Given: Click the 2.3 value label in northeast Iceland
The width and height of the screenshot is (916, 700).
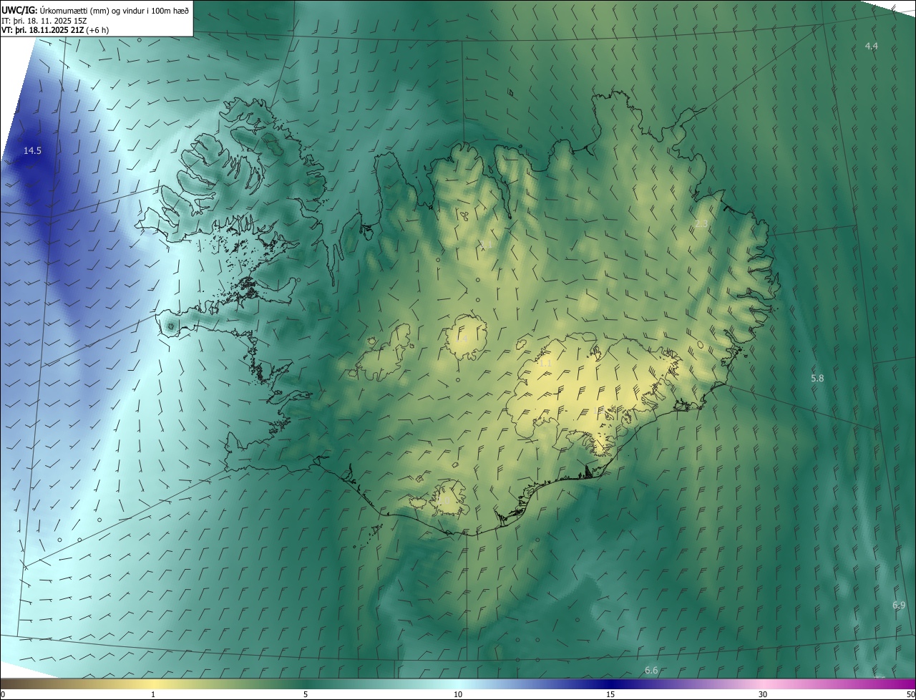Looking at the screenshot, I should click(701, 224).
